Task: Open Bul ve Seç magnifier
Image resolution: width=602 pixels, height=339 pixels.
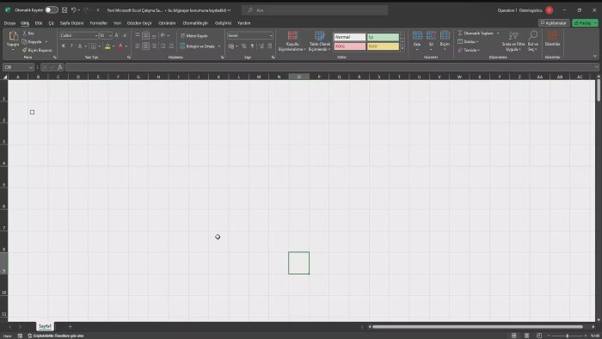Action: coord(533,41)
